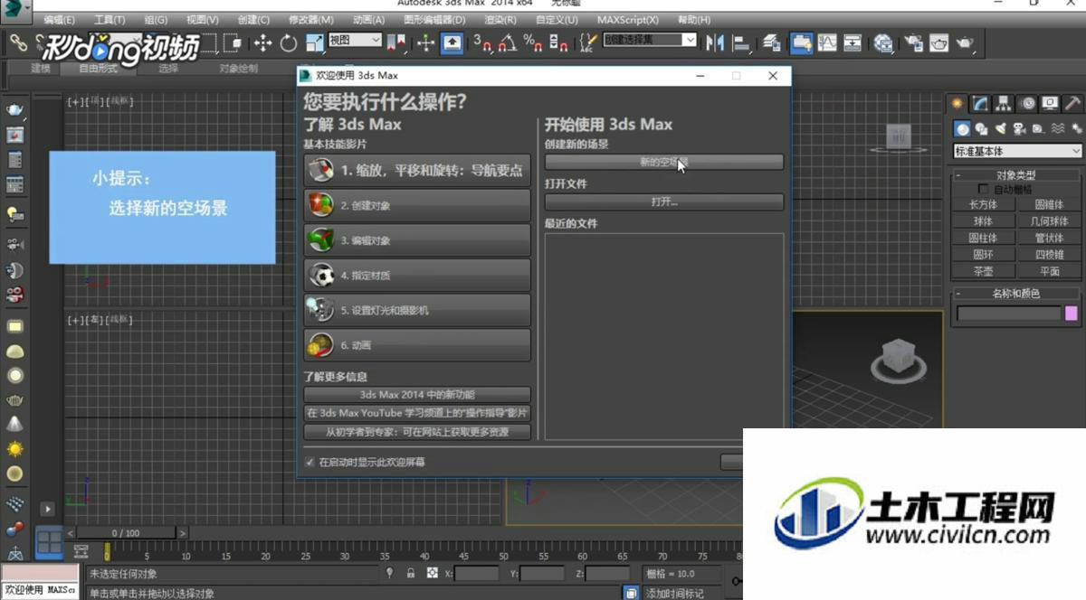Open the Material Editor icon
1086x600 pixels.
pyautogui.click(x=884, y=42)
